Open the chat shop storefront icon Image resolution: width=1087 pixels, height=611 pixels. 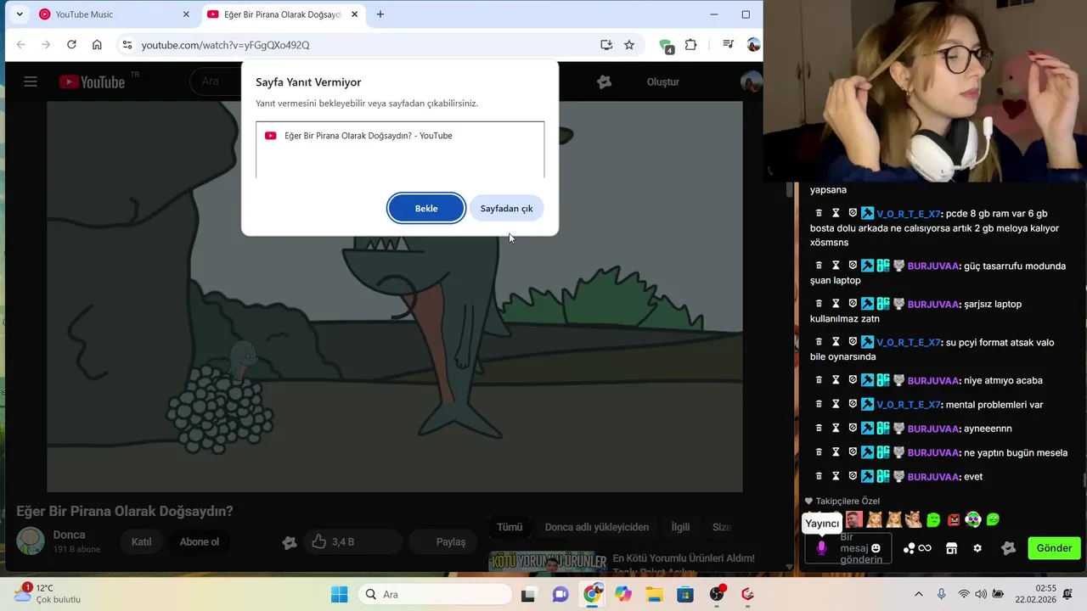tap(951, 548)
